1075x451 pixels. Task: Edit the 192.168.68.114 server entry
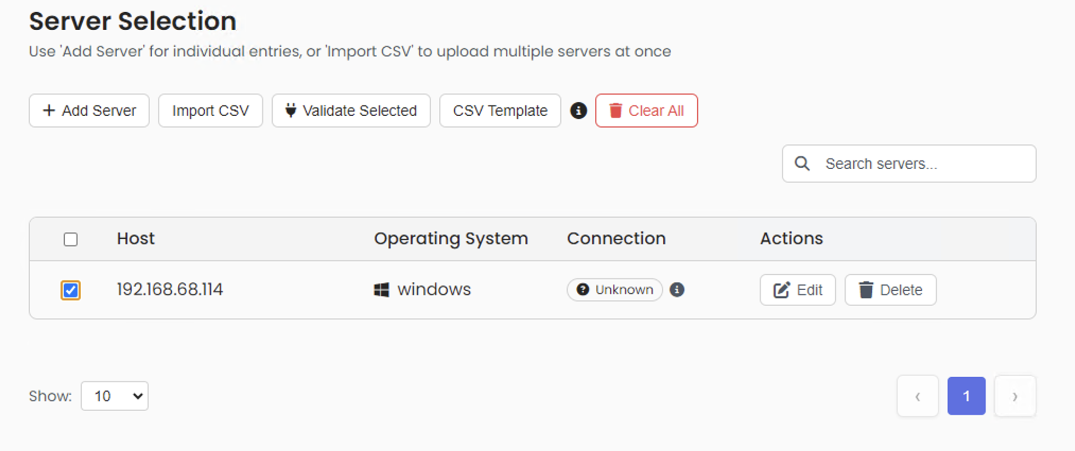coord(797,290)
